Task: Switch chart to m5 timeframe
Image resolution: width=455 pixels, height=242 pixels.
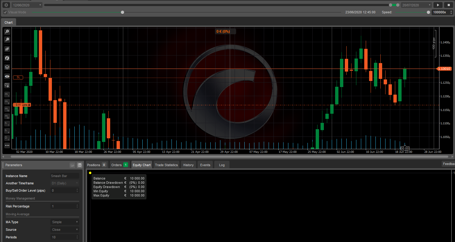Action: (x=7, y=102)
